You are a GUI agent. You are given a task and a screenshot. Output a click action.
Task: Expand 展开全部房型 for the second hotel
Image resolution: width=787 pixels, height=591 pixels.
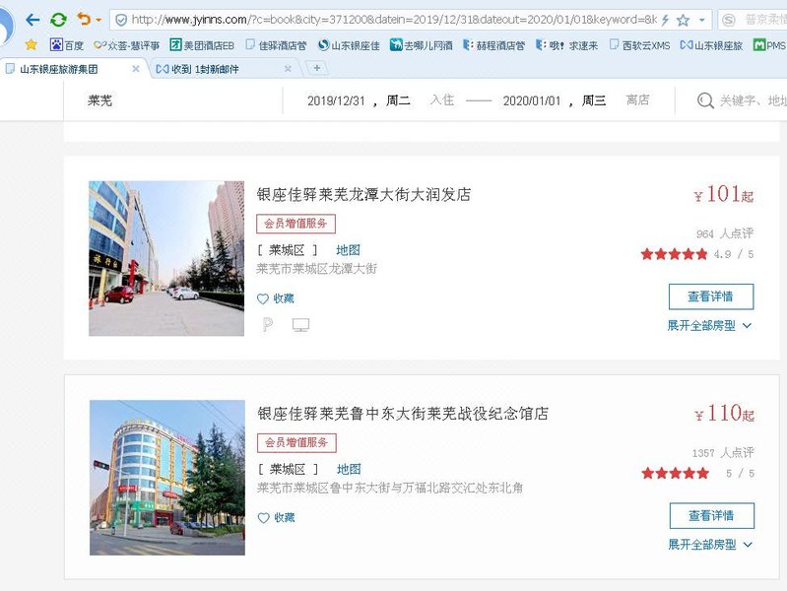(x=709, y=544)
